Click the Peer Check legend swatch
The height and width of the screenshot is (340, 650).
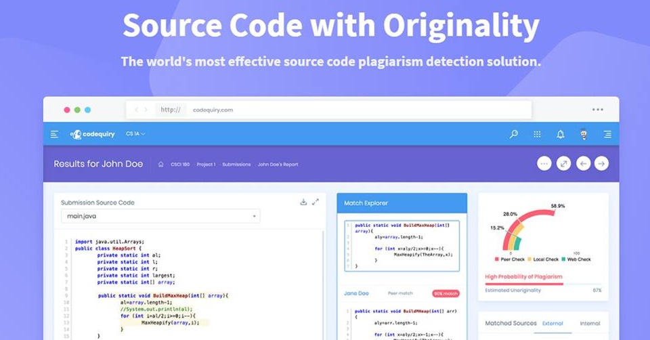click(496, 259)
